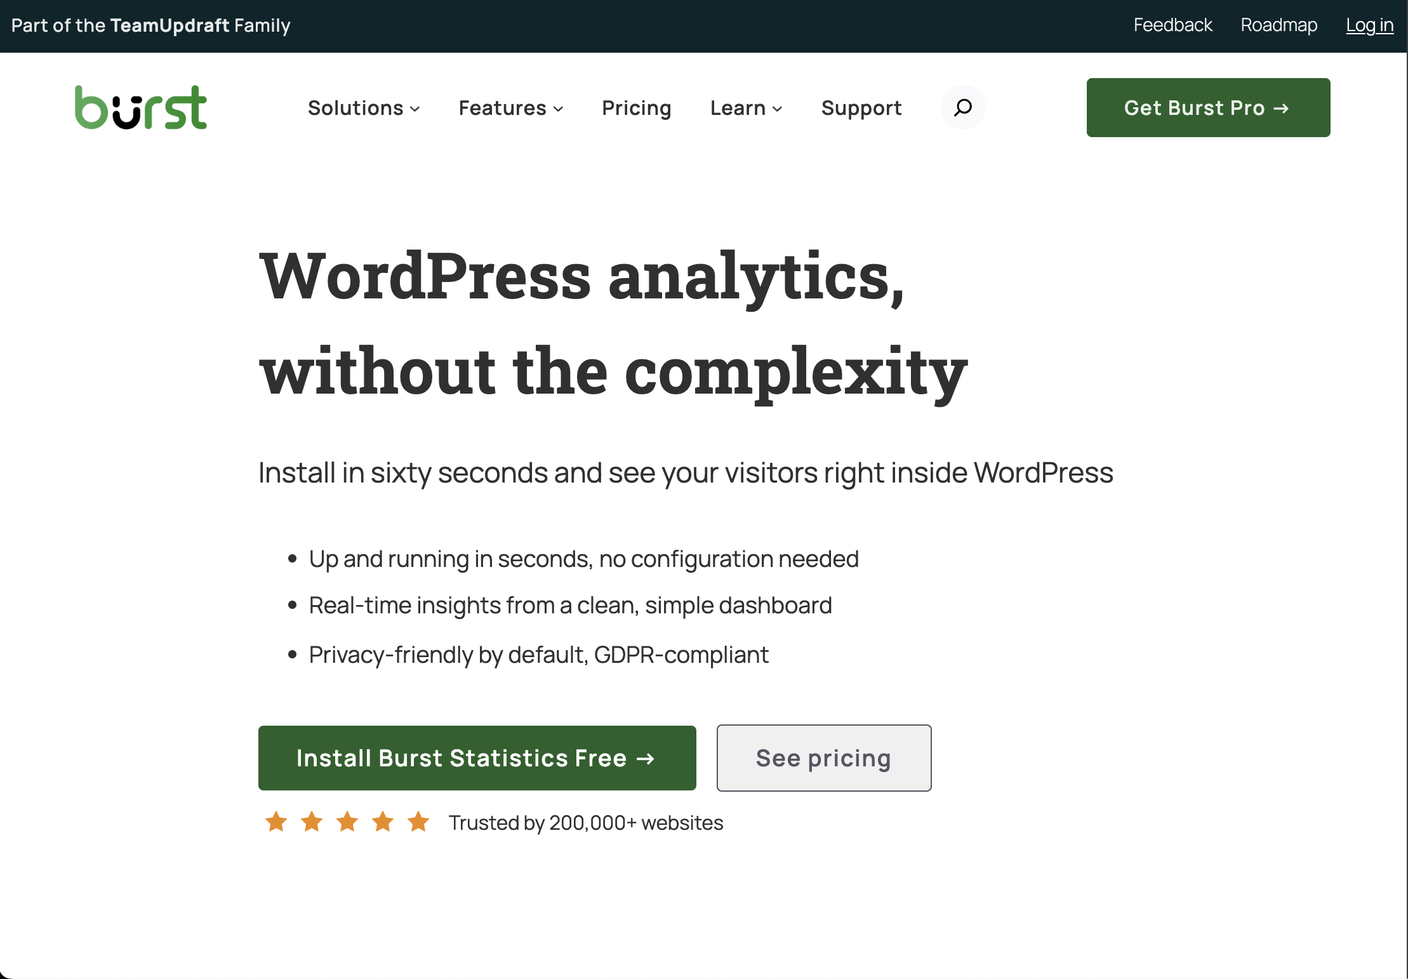
Task: Click "Install in sixty seconds" subheading
Action: 686,473
